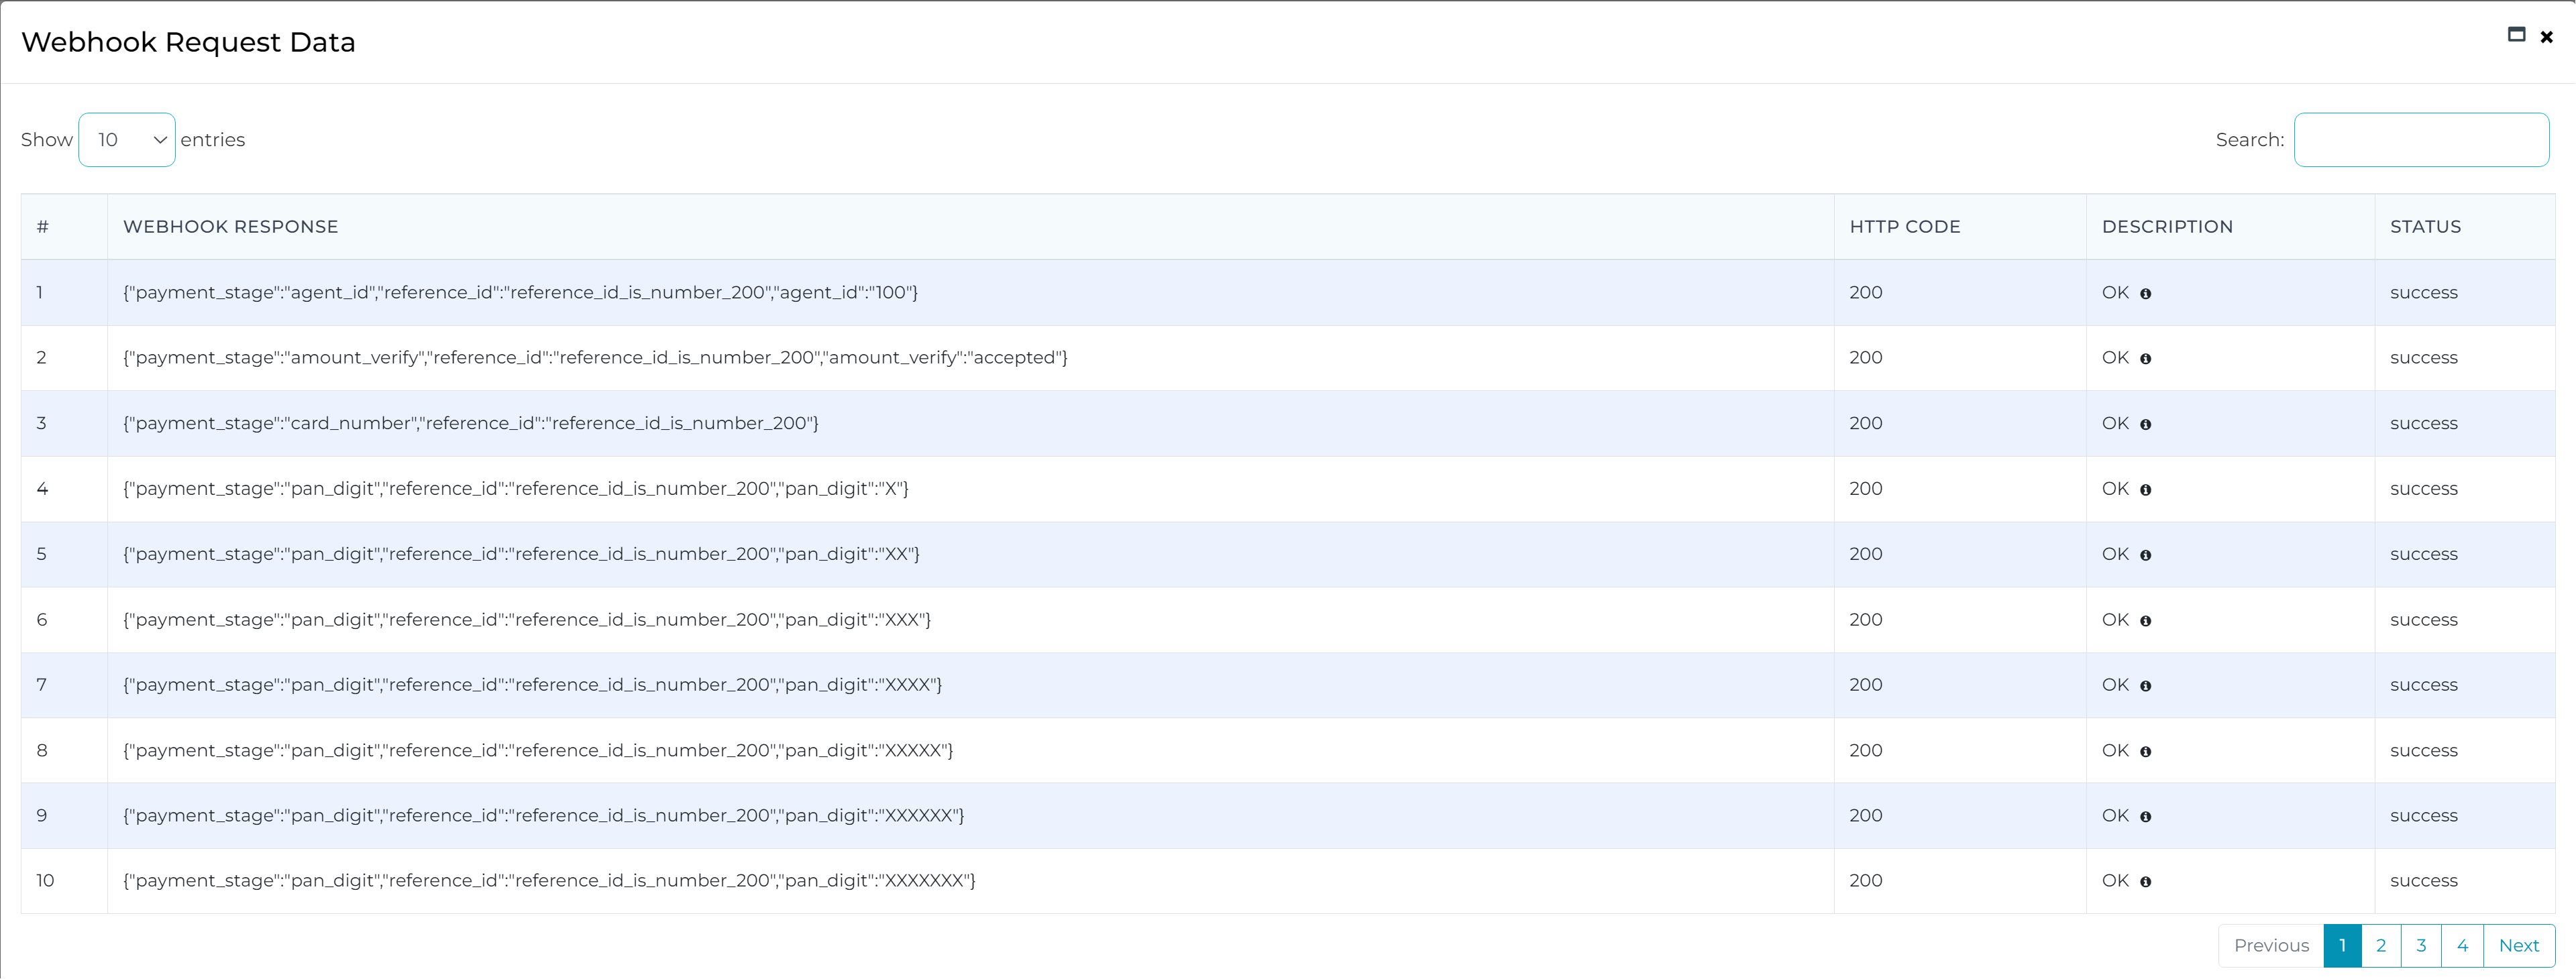Click the info icon next to OK in row 4
This screenshot has width=2576, height=979.
(2145, 490)
